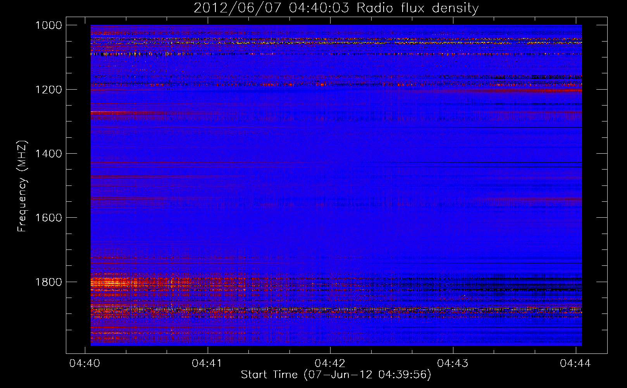Click the 04:40 time tick label
Image resolution: width=627 pixels, height=388 pixels.
tap(84, 363)
